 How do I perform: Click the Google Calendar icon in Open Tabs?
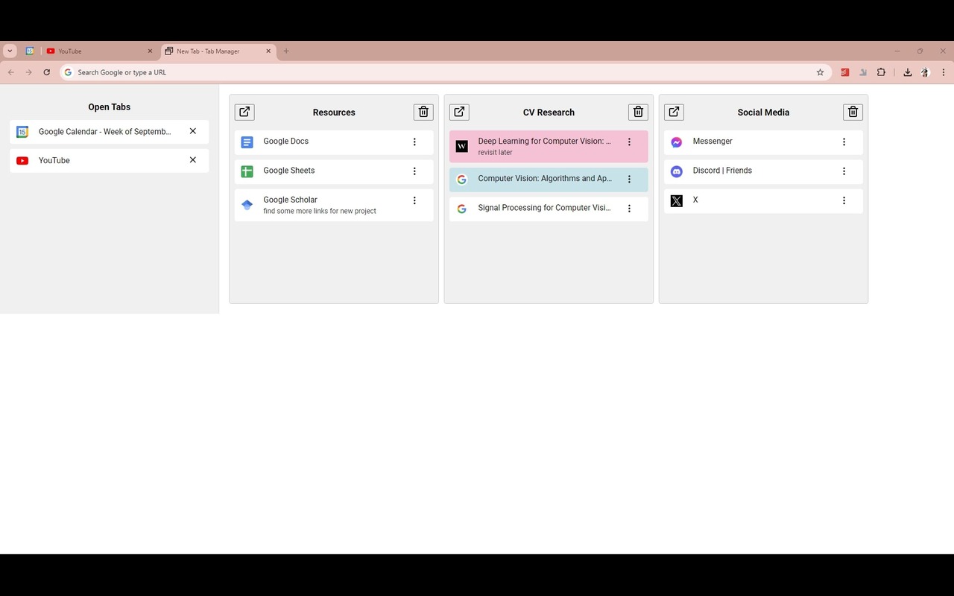[22, 132]
